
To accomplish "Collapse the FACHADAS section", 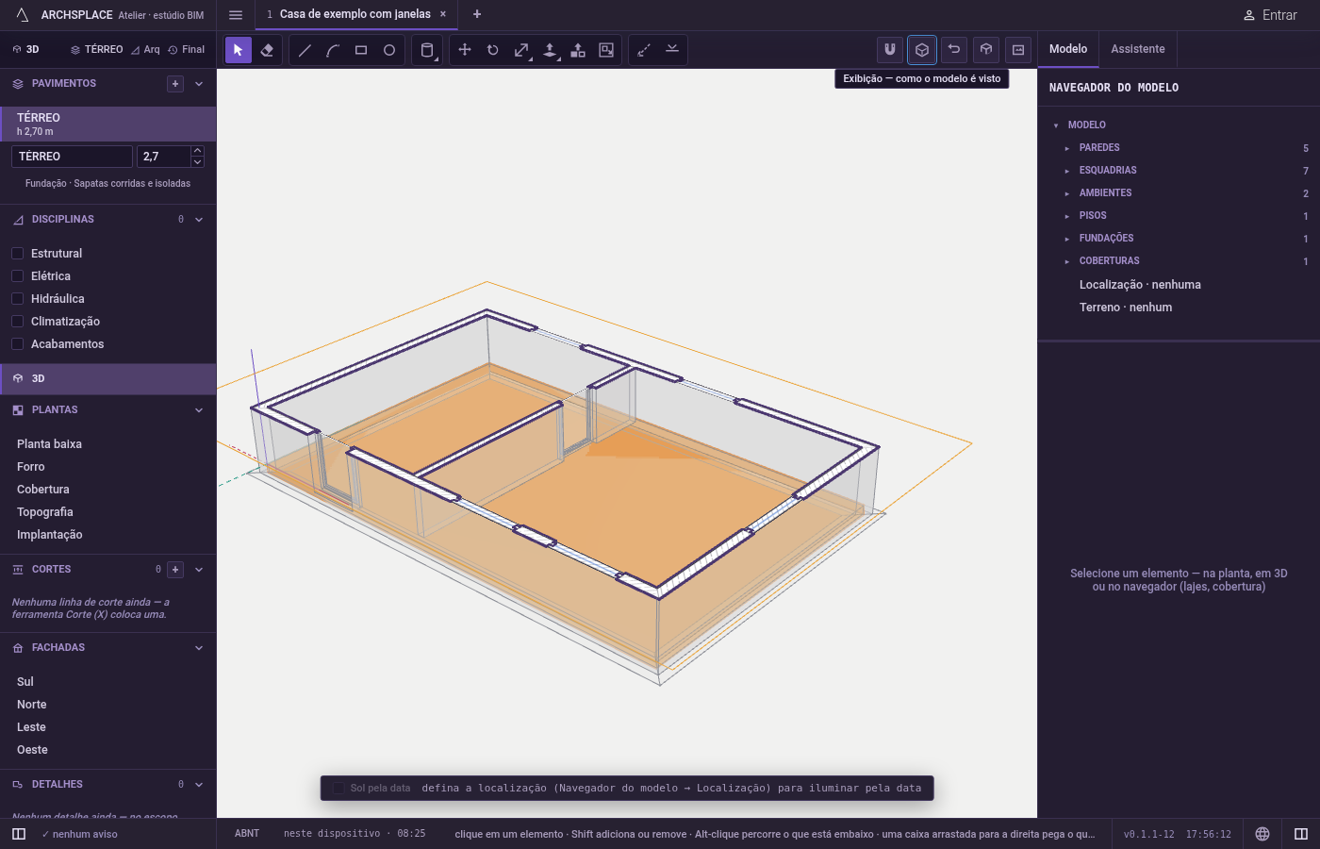I will [199, 648].
